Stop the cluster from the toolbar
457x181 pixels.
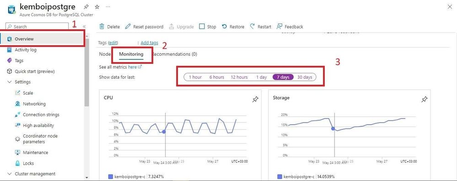click(x=208, y=27)
